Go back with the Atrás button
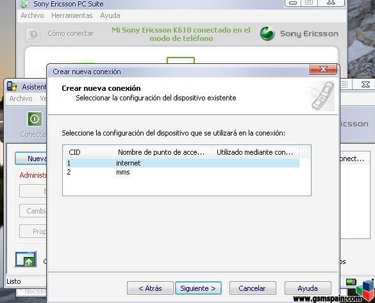 pyautogui.click(x=150, y=288)
